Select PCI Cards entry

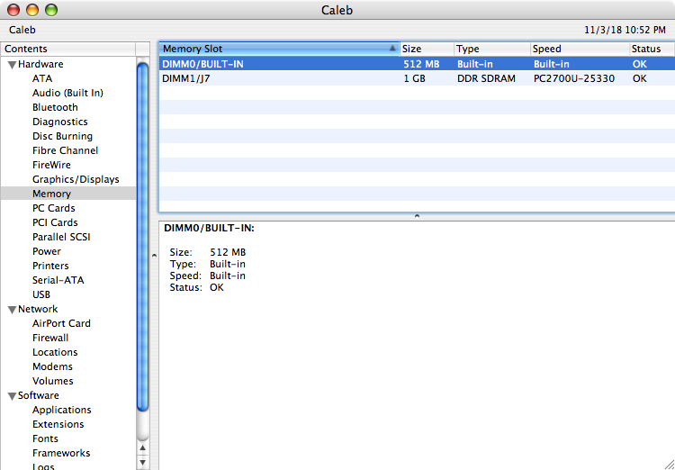[x=55, y=222]
